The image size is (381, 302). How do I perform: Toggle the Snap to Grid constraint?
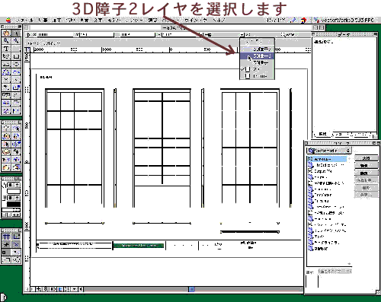[x=6, y=237]
